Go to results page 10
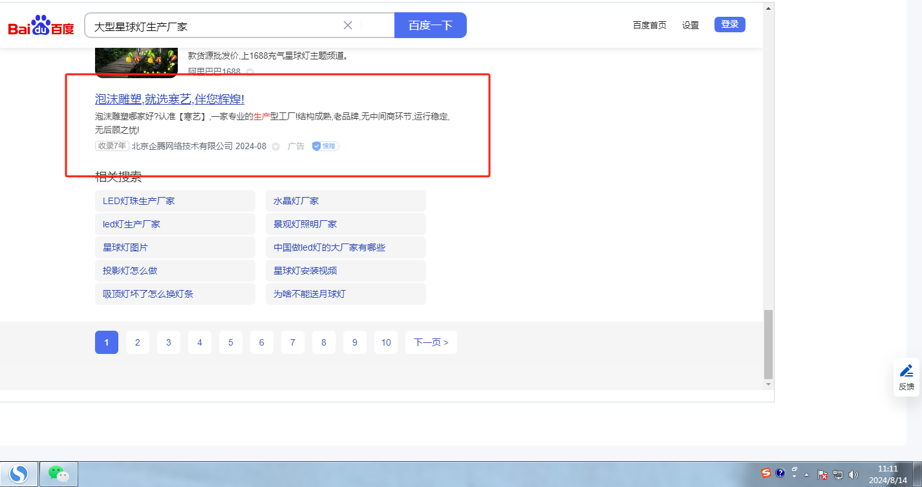 coord(386,342)
